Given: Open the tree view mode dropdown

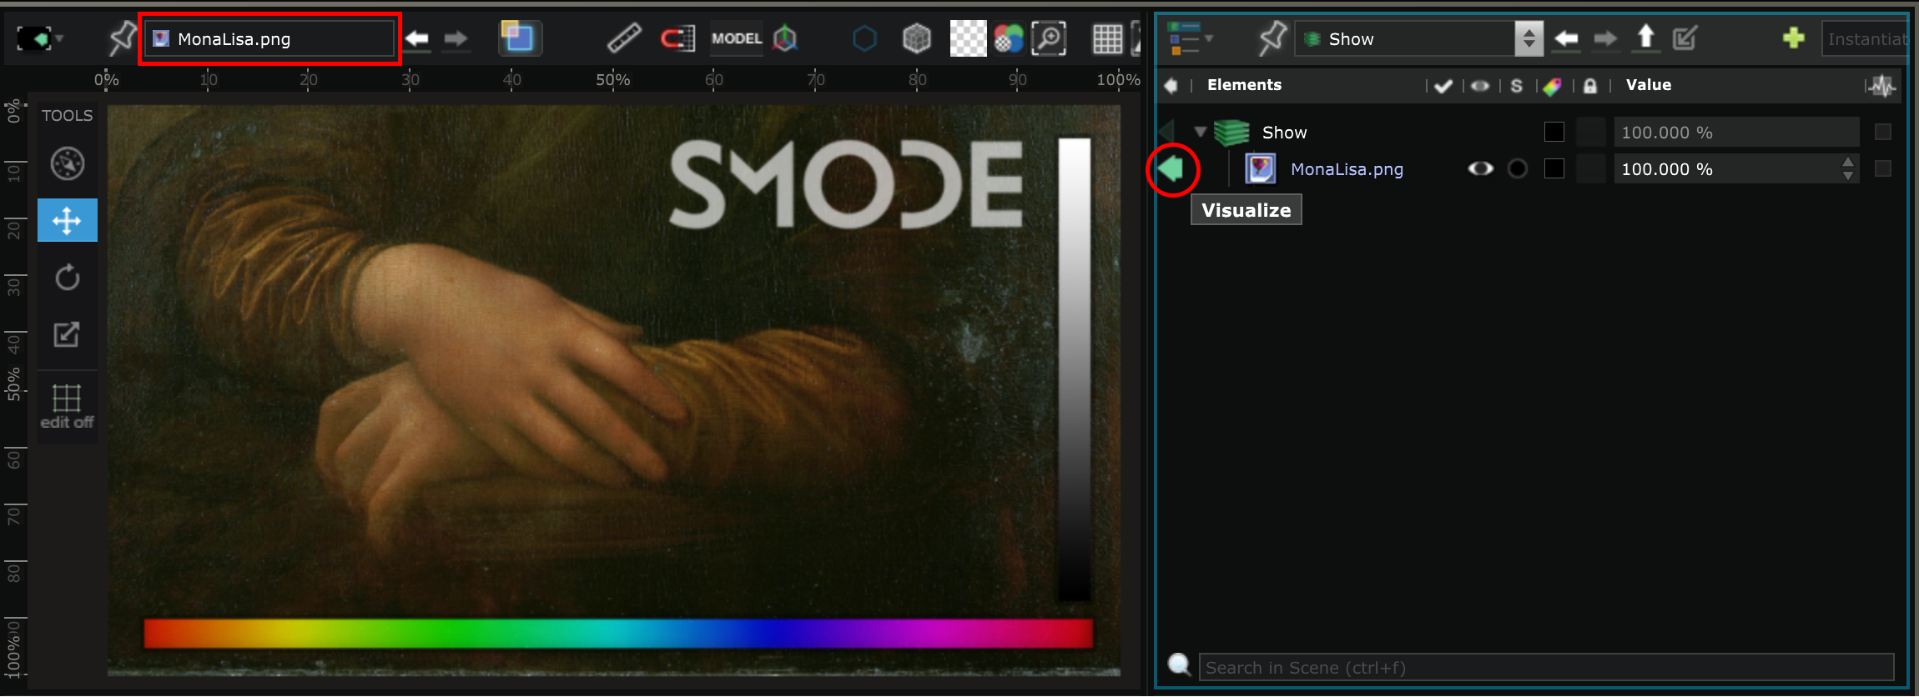Looking at the screenshot, I should tap(1191, 38).
